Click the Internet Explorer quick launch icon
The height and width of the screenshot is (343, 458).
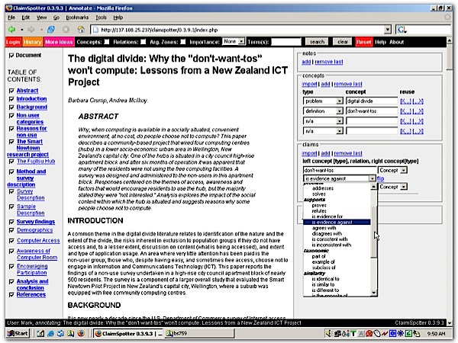coord(50,333)
